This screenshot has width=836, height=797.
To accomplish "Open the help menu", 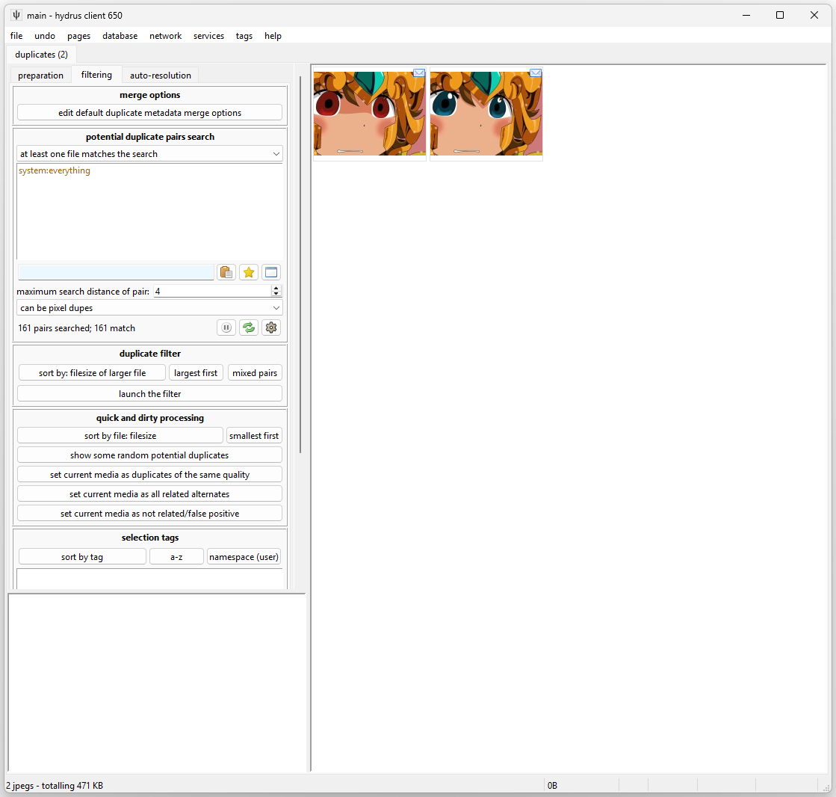I will click(273, 36).
